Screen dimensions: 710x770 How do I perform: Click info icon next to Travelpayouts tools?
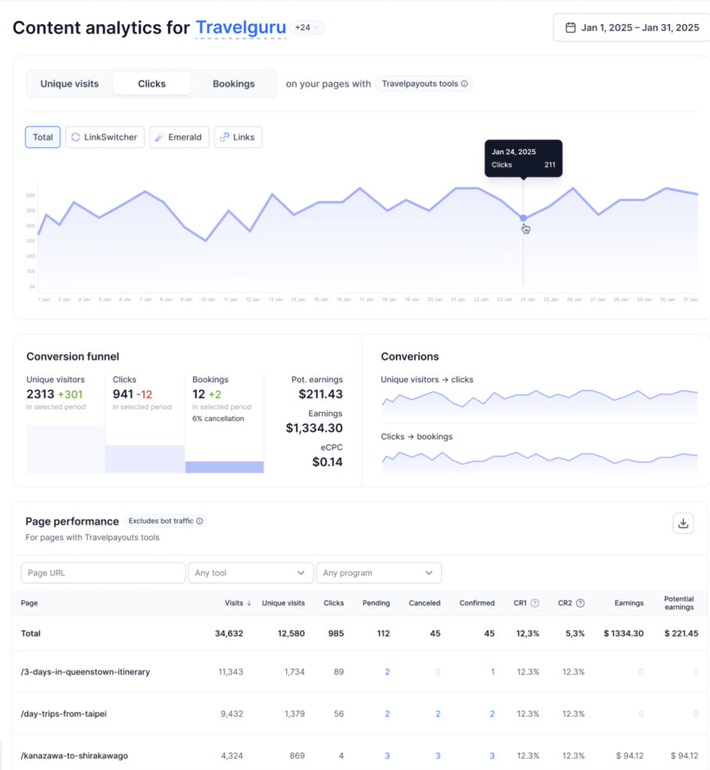(464, 84)
